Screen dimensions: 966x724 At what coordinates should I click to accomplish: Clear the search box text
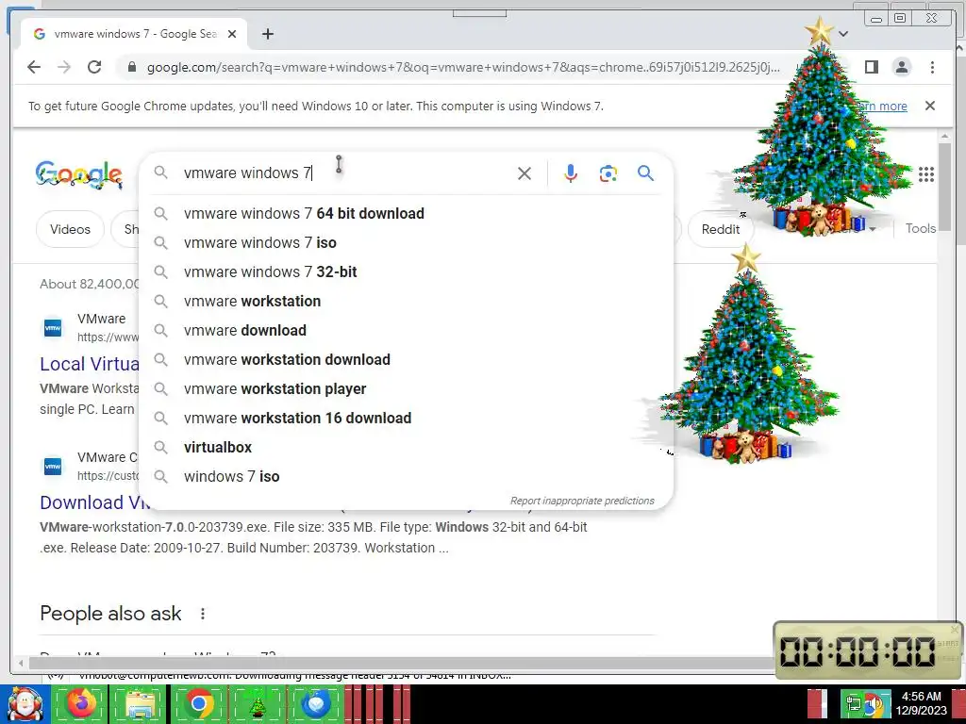[x=525, y=173]
